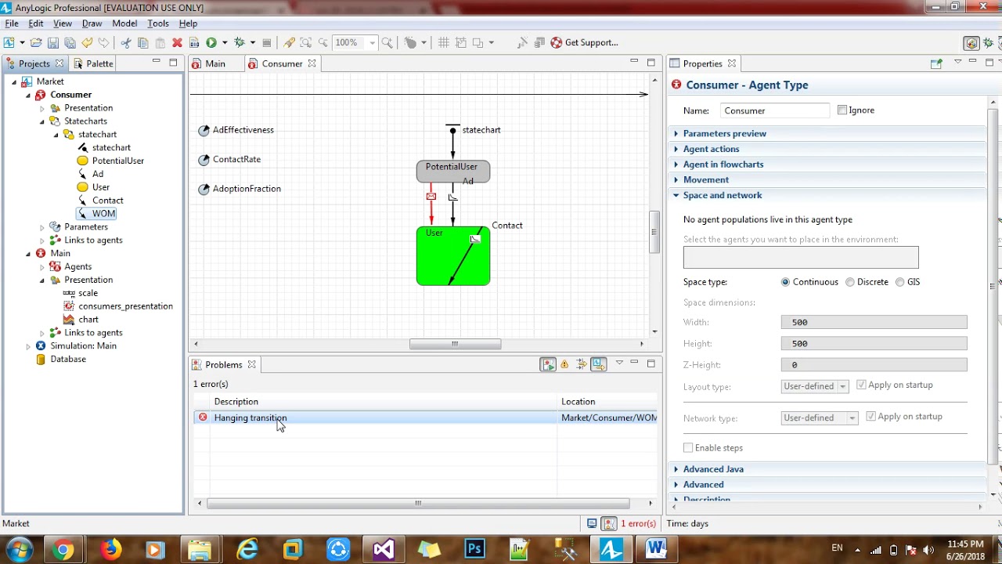Click the green User state block

coord(453,256)
